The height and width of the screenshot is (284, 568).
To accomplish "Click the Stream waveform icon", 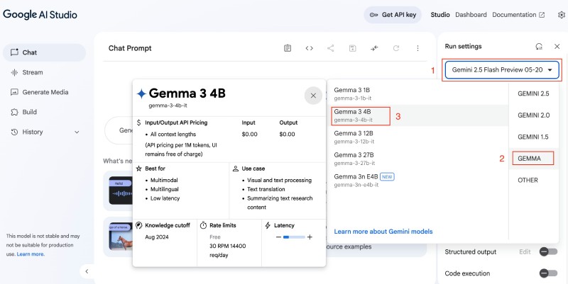I will [x=14, y=72].
